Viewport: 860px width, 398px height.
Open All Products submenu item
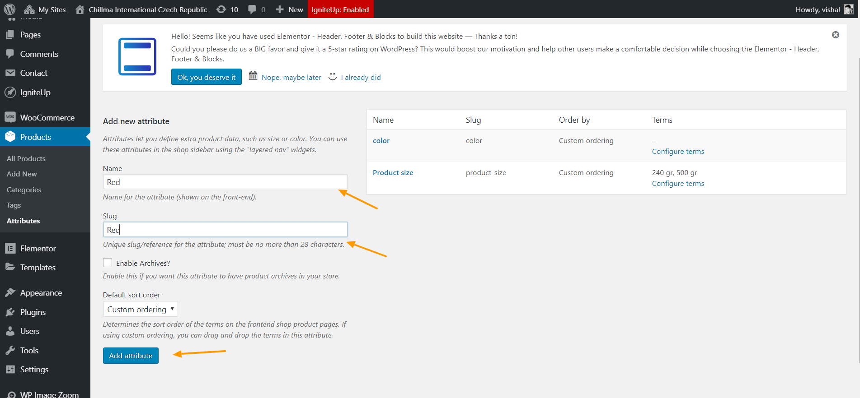(x=26, y=158)
